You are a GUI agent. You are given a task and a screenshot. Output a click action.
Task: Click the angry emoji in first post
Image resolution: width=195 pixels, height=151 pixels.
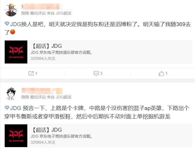coord(12,32)
